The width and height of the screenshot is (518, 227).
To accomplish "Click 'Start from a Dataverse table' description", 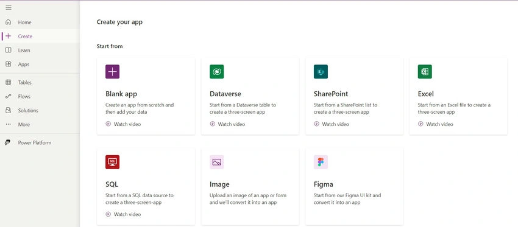I will (x=243, y=108).
